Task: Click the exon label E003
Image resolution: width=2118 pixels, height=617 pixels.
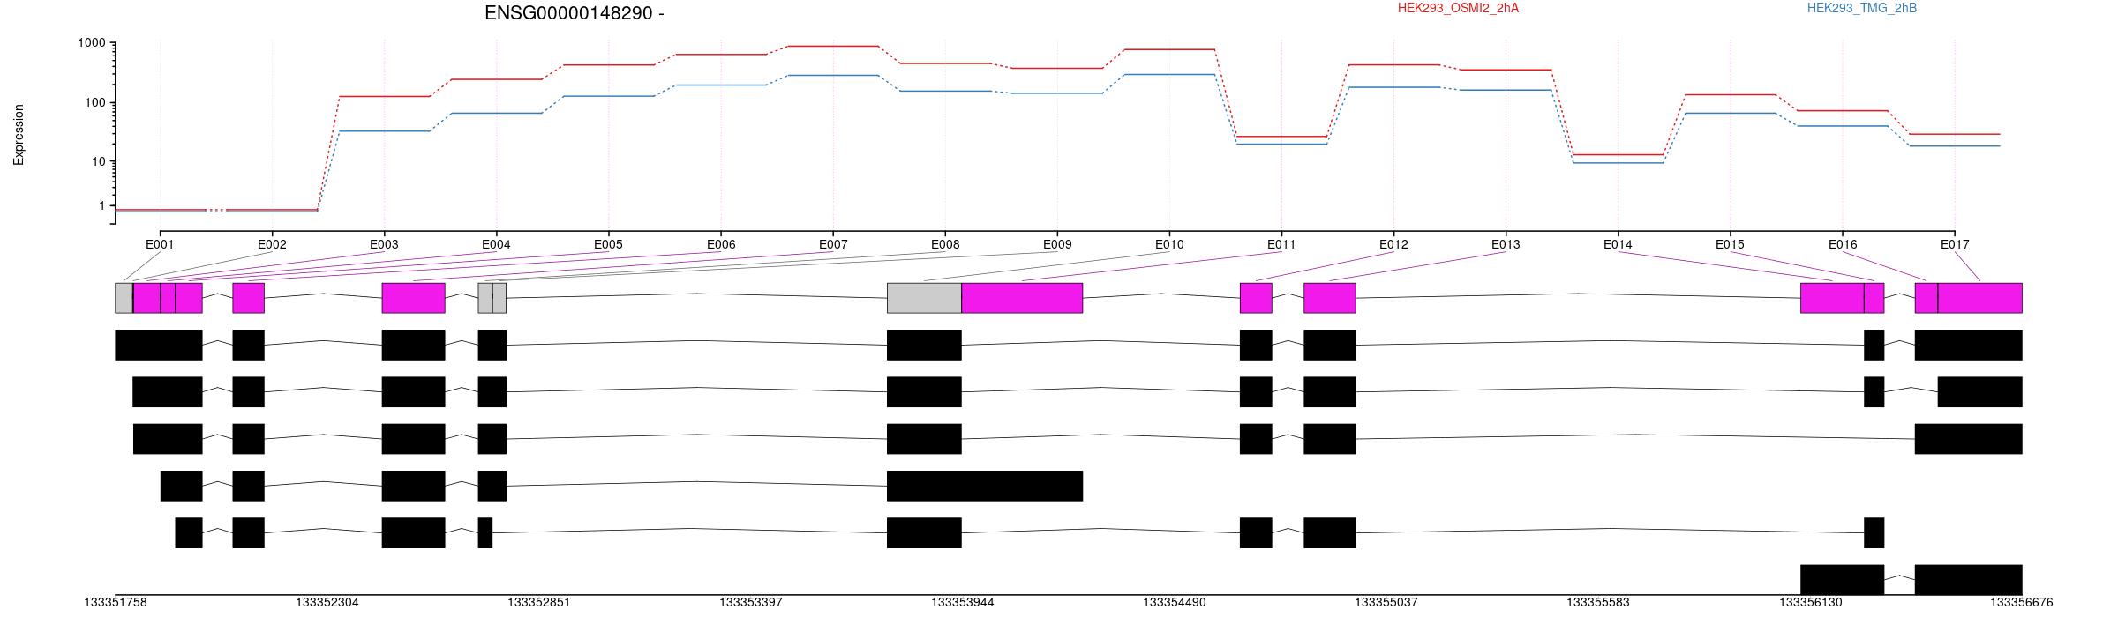Action: pos(384,244)
